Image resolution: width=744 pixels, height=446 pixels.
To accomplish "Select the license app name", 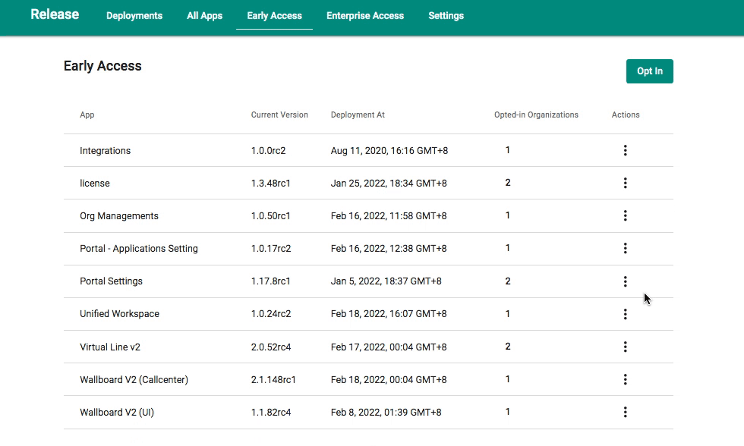I will point(94,184).
